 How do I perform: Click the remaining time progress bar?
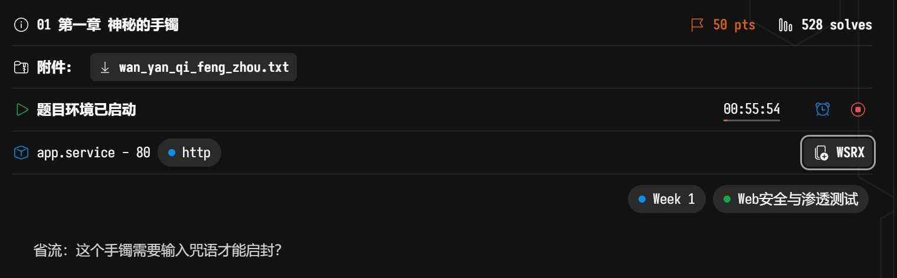click(751, 120)
